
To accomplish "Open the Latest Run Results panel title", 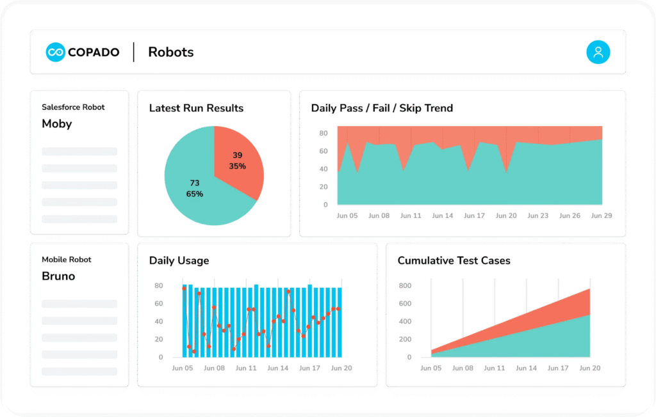I will 196,108.
